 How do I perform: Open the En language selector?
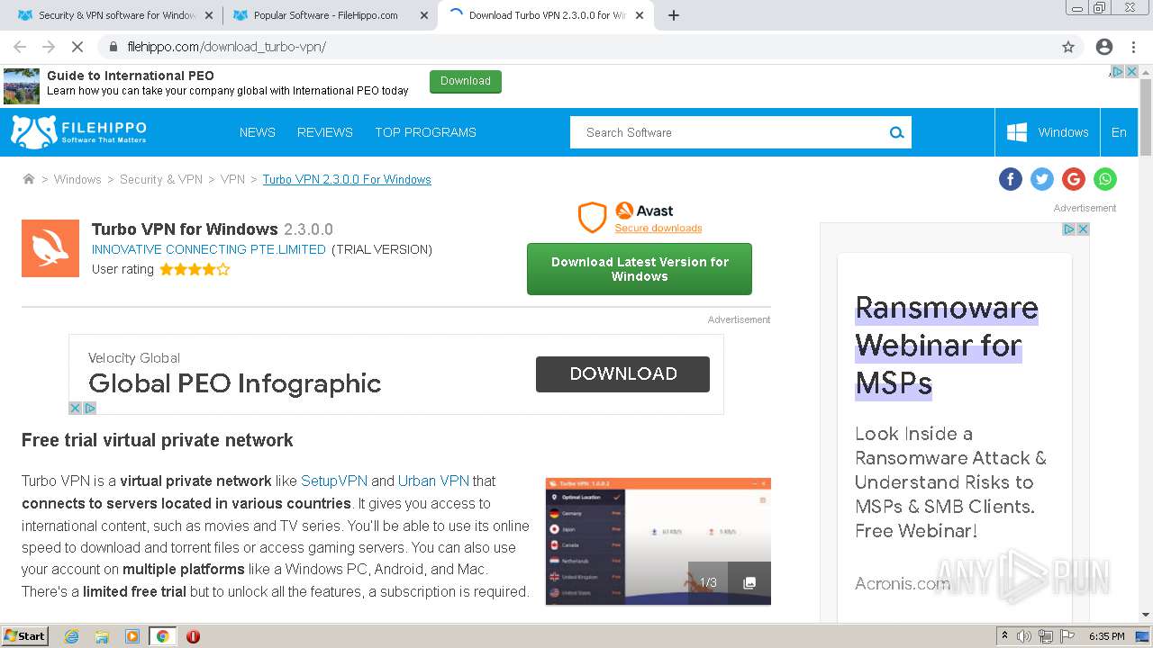[1119, 132]
